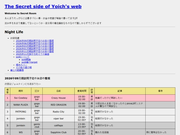Click the "特に意味はなかった" remark cell

click(x=160, y=132)
